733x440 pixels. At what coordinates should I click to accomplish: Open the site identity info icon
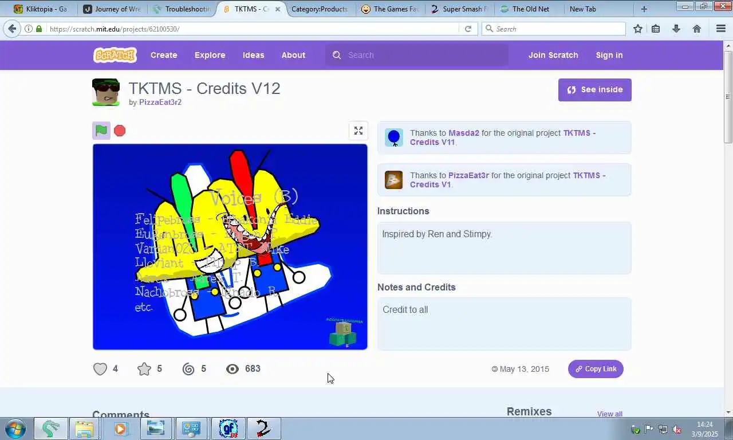point(29,29)
